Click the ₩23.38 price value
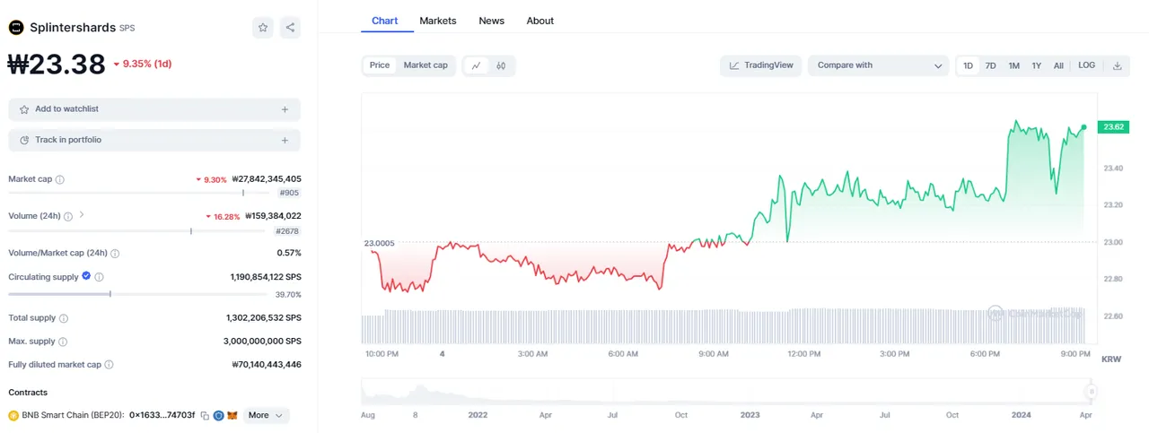This screenshot has width=1149, height=433. tap(57, 64)
